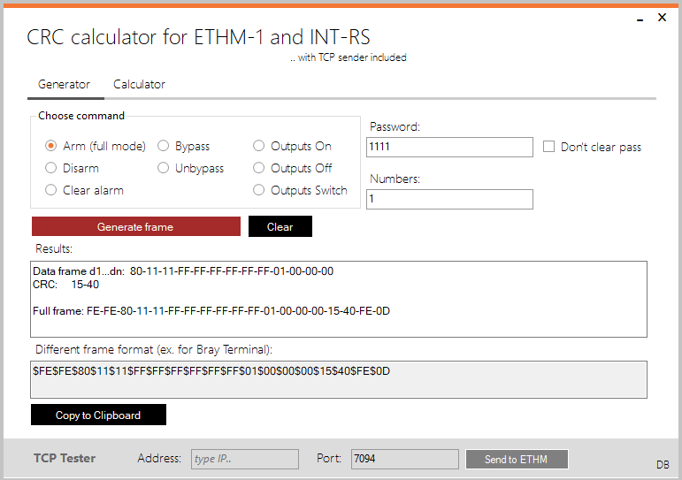Screen dimensions: 682x480
Task: Pick the Bypass command option
Action: [x=164, y=146]
